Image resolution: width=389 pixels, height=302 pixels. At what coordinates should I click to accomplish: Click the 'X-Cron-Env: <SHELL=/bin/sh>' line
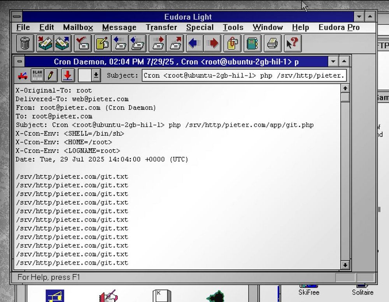coord(70,134)
